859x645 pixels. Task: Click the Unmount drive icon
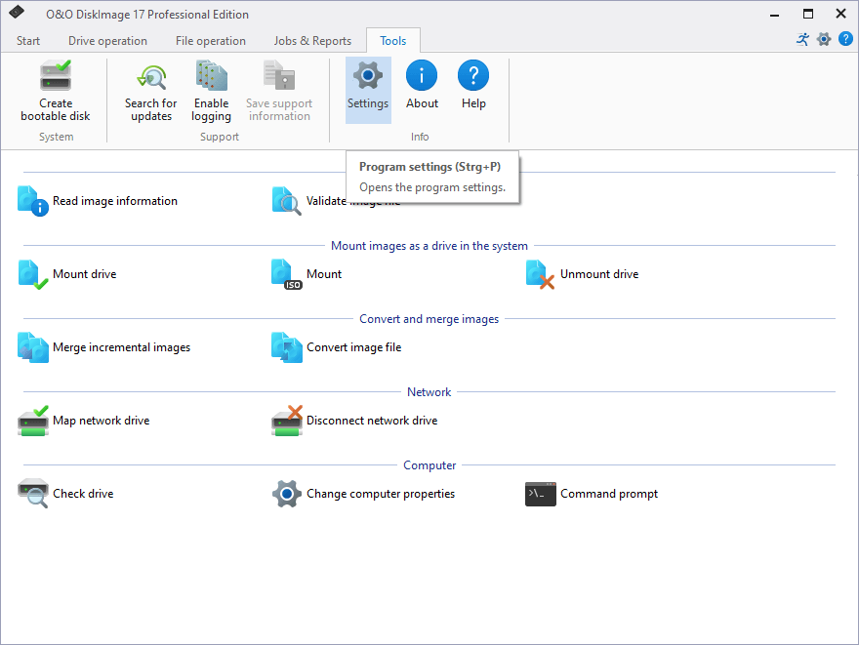[540, 274]
